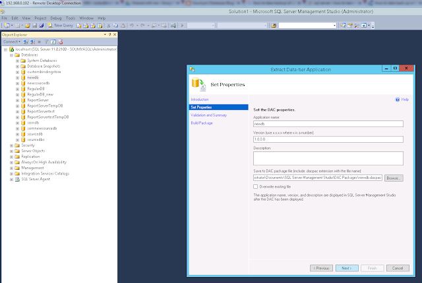422x283 pixels.
Task: Select the sourcedb database
Action: (35, 134)
